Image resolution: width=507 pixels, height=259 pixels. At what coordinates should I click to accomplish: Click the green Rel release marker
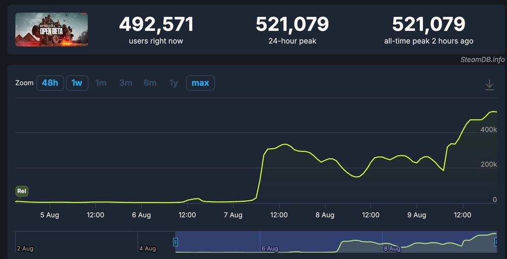pyautogui.click(x=21, y=191)
